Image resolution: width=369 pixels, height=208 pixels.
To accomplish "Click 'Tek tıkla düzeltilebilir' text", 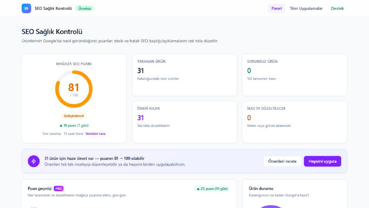I will [154, 126].
